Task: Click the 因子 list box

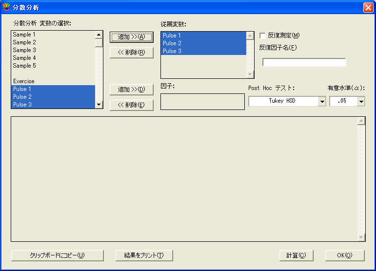Action: point(202,102)
